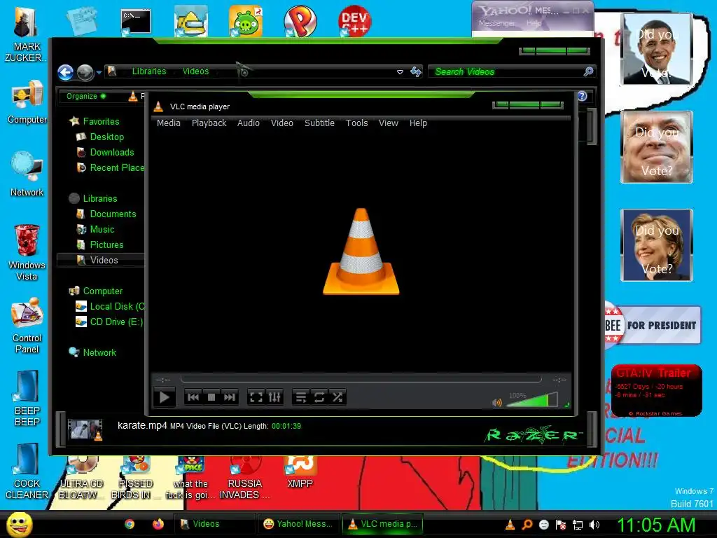Open the command prompt desktop shortcut
The image size is (717, 538).
click(136, 22)
